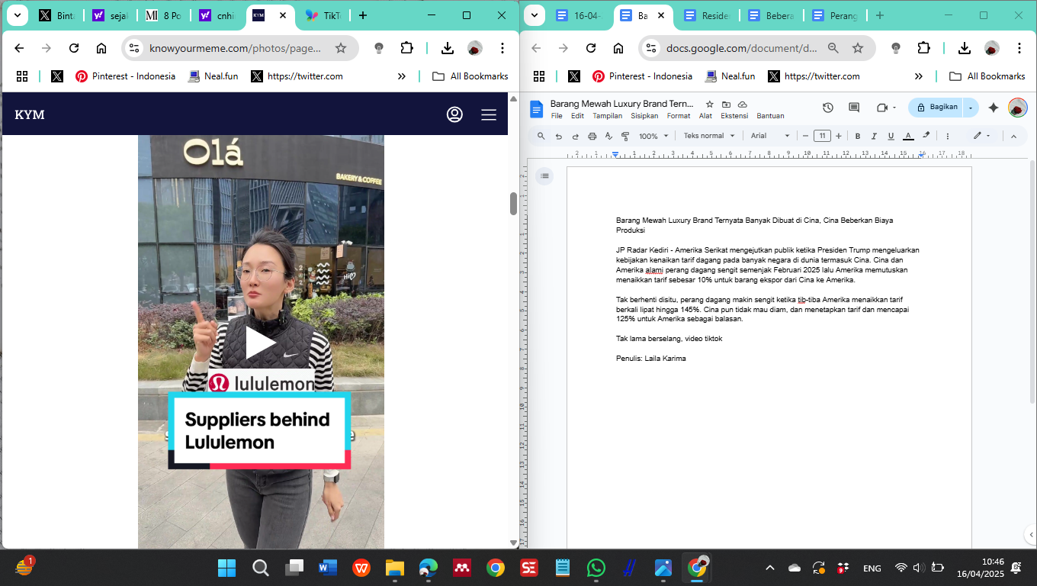Run spelling and grammar check icon

608,136
